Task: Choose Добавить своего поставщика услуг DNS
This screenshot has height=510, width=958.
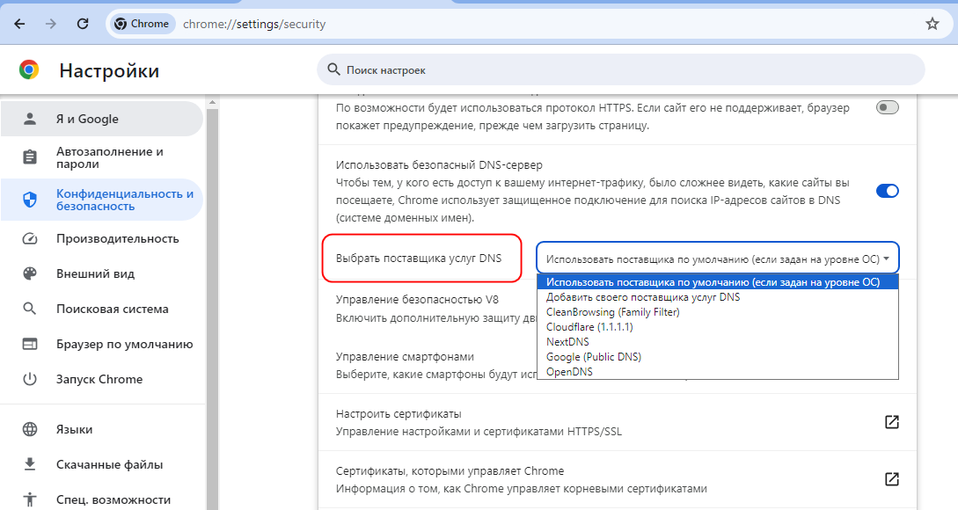Action: (x=717, y=297)
